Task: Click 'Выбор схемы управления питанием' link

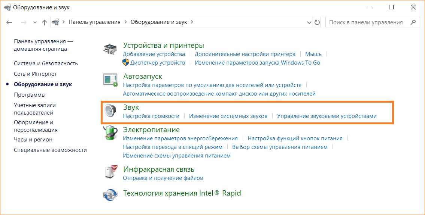Action: click(280, 147)
